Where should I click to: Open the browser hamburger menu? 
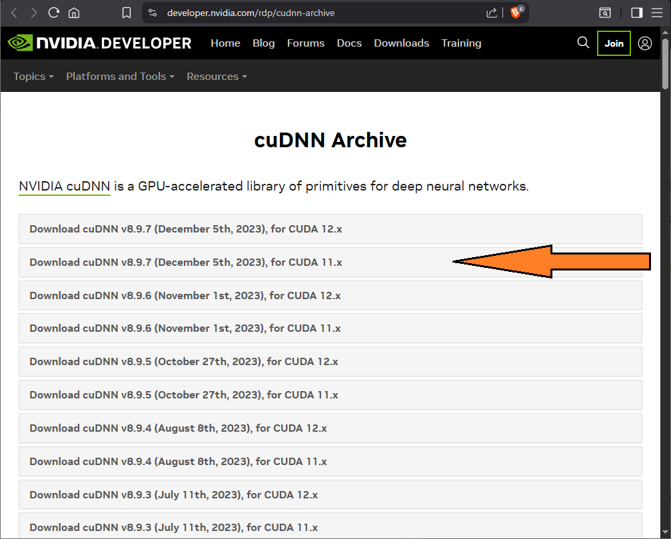click(x=657, y=13)
